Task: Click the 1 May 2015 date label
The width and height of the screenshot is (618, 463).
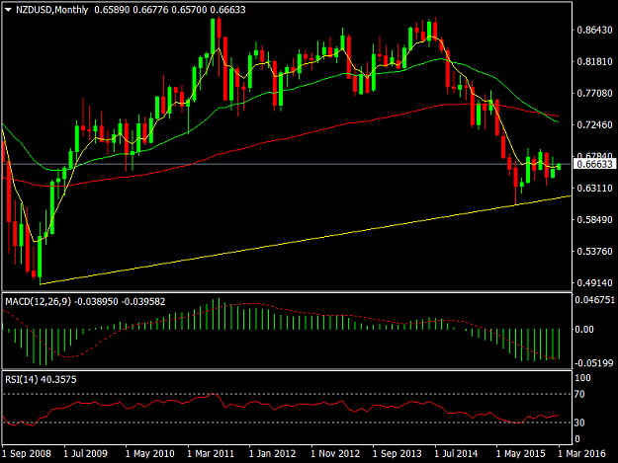Action: (x=521, y=453)
